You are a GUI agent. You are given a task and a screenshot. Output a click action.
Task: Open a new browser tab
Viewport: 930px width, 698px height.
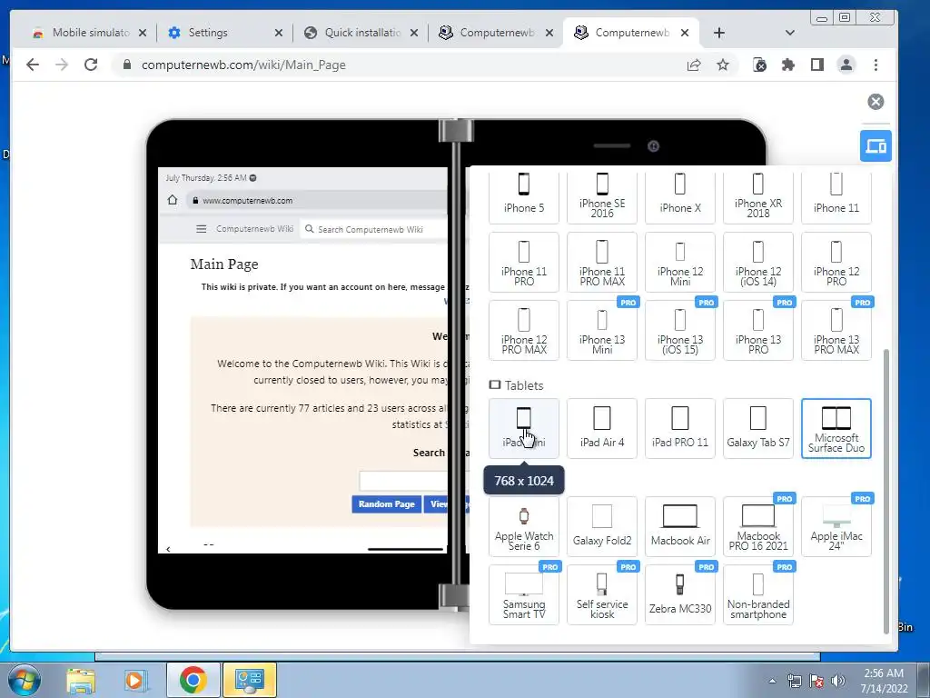click(x=719, y=33)
